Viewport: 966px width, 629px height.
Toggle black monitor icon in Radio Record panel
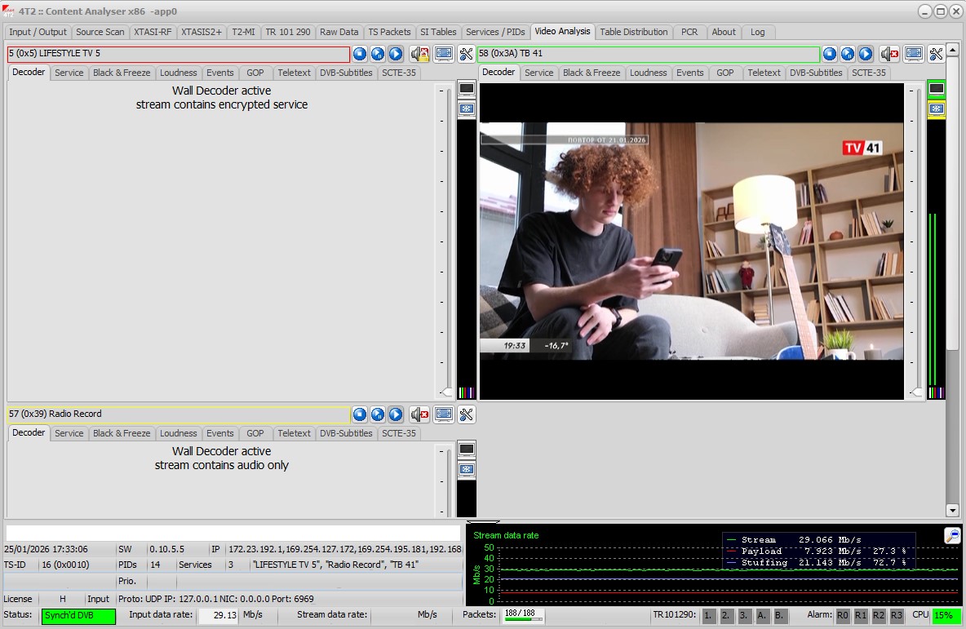[x=467, y=449]
